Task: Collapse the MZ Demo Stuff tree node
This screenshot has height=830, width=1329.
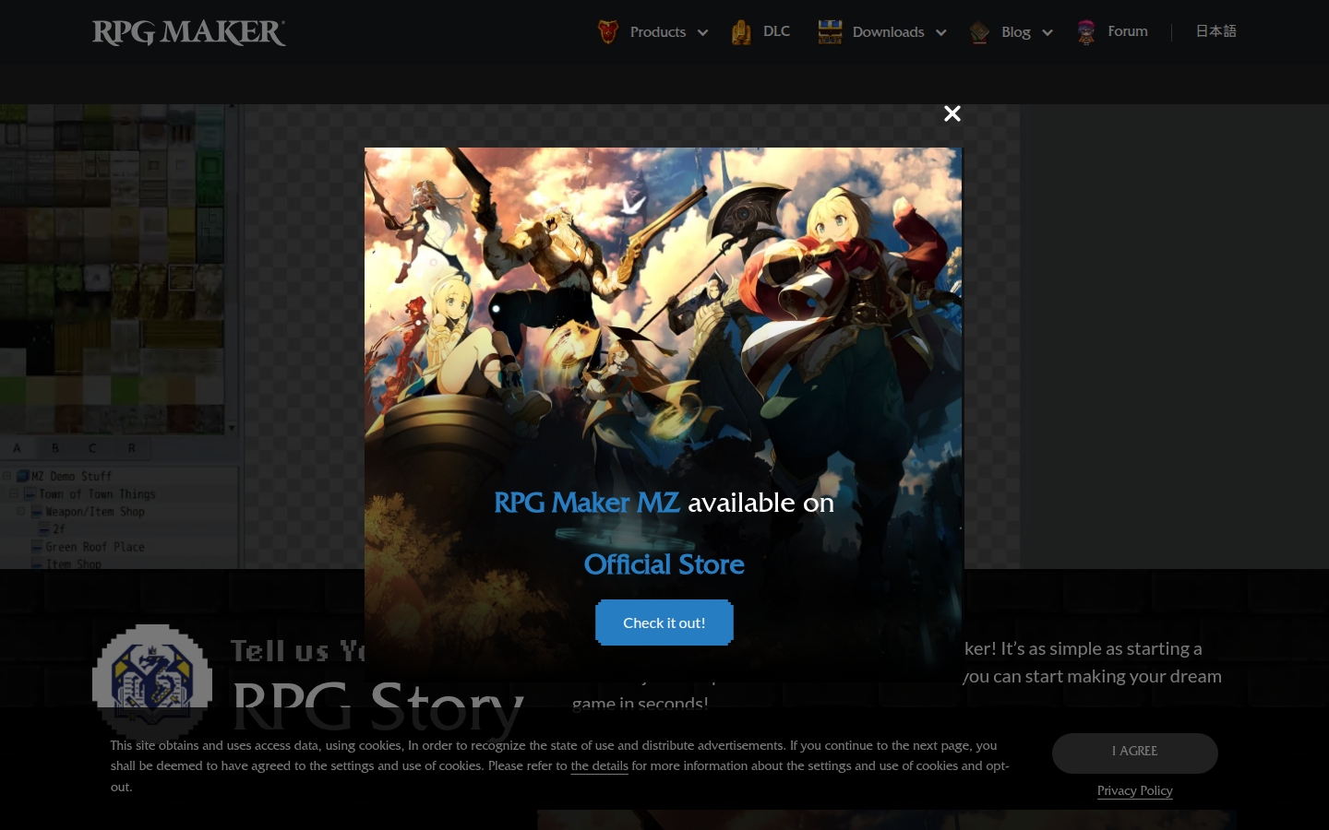Action: 6,477
